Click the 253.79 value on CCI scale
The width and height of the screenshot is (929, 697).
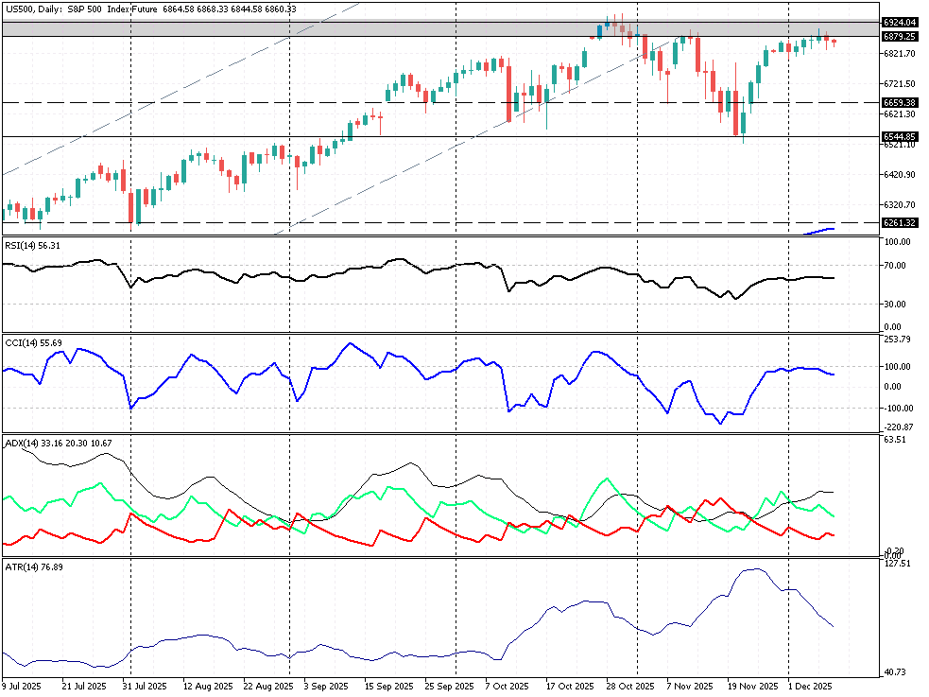897,339
